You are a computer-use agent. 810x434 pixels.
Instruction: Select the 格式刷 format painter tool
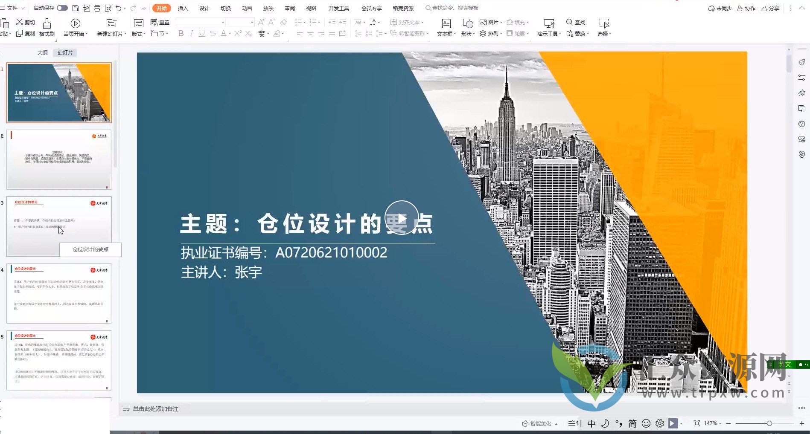pyautogui.click(x=47, y=27)
